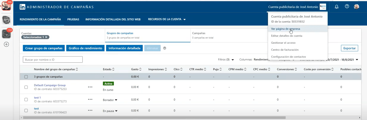
Task: Click Crear grupo de campañas button
Action: click(44, 48)
